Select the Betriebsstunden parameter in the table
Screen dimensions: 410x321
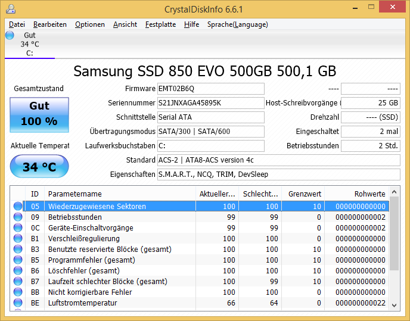(x=74, y=217)
